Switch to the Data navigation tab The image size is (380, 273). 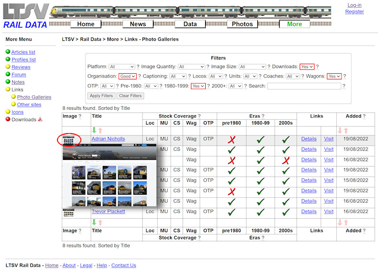click(x=190, y=24)
